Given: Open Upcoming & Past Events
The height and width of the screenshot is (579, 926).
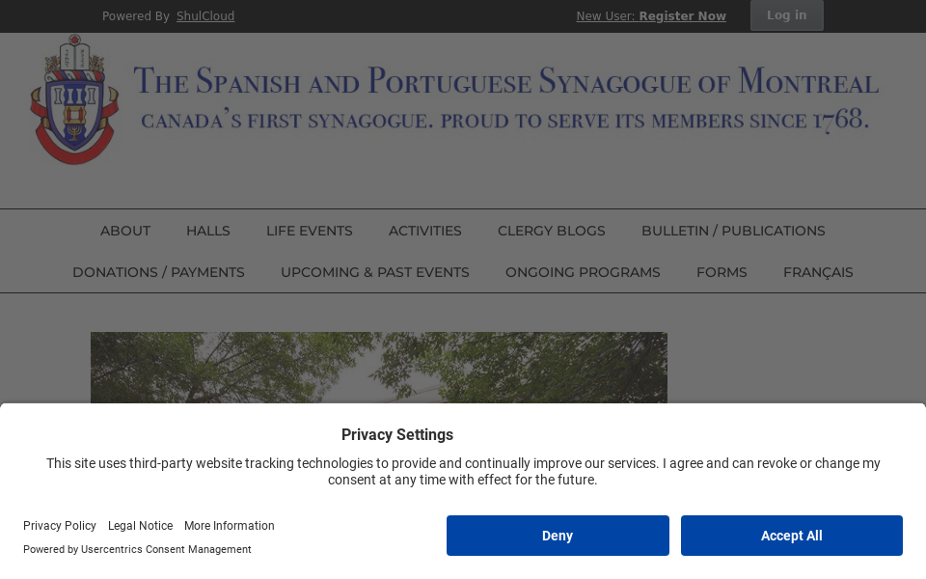Looking at the screenshot, I should [375, 272].
